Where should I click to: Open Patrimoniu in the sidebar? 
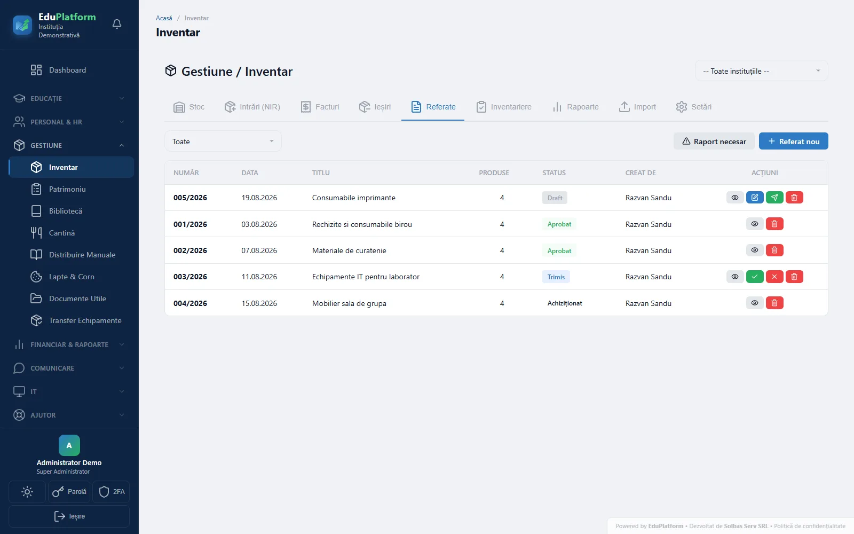tap(71, 189)
